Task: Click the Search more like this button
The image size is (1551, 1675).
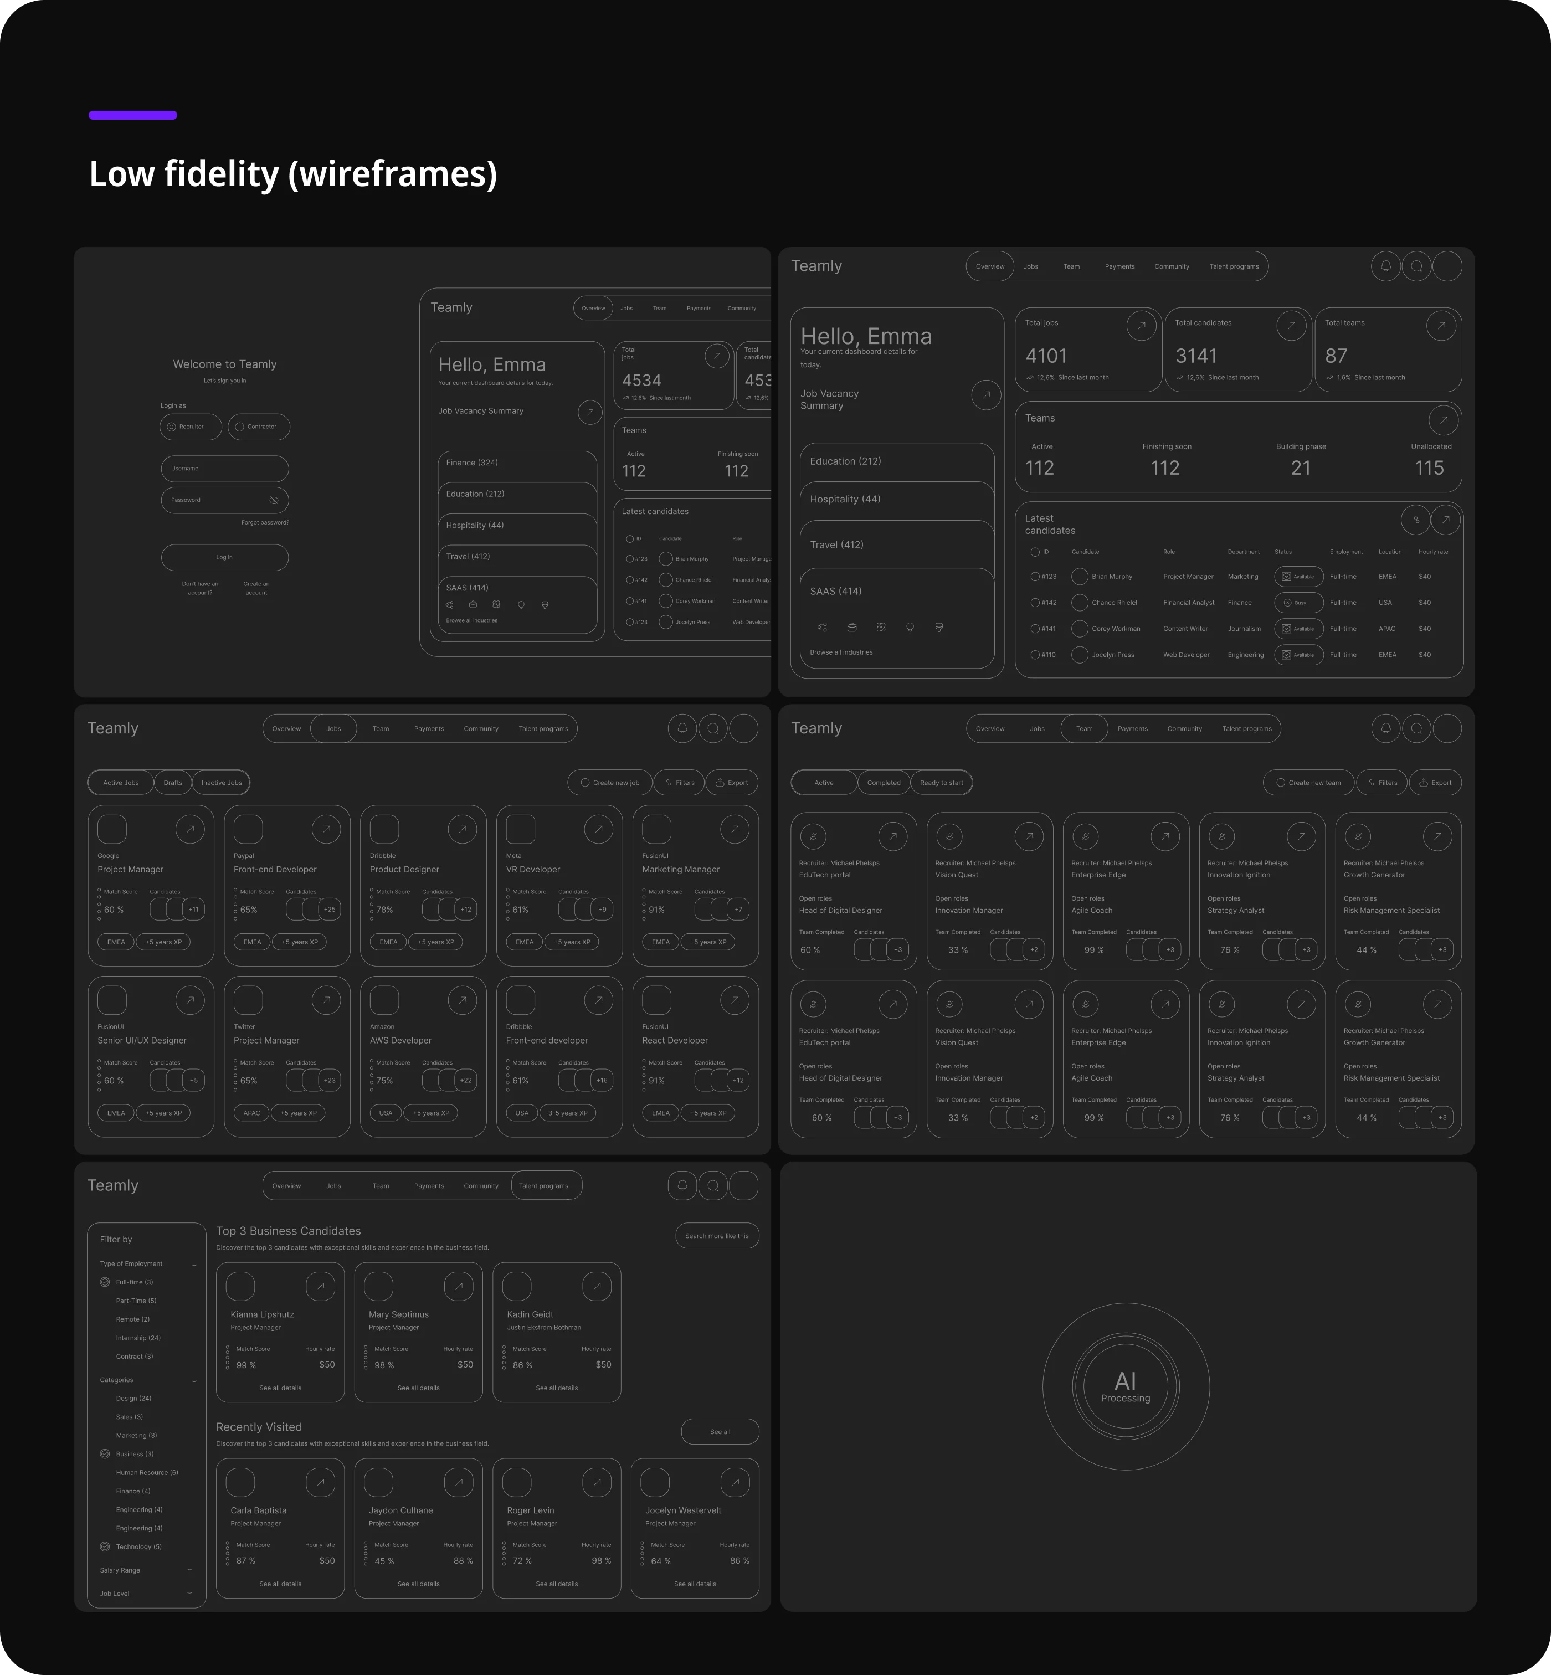Action: 717,1236
